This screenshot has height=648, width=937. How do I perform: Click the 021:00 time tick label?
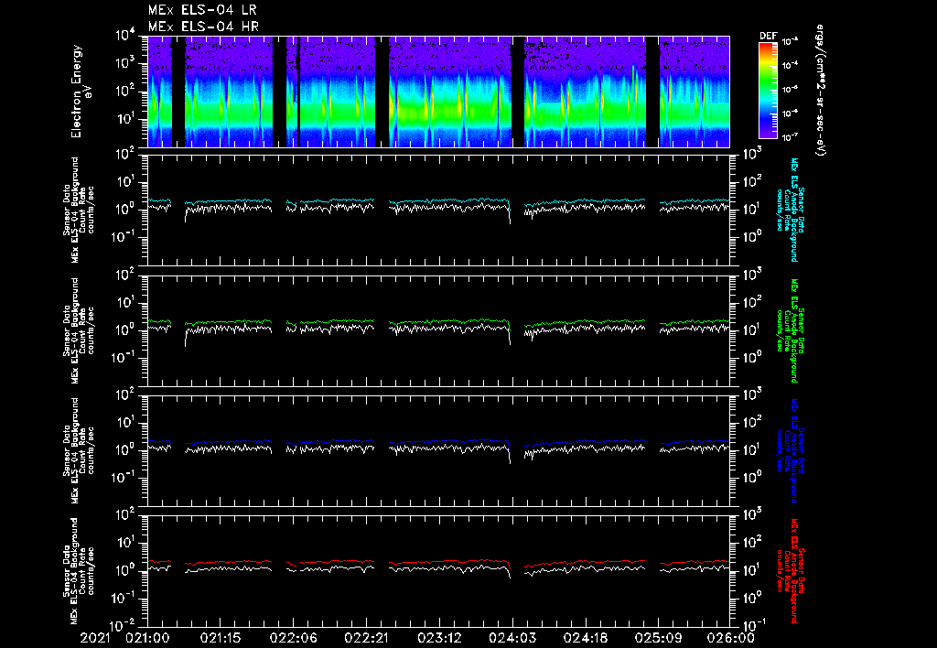click(x=147, y=639)
